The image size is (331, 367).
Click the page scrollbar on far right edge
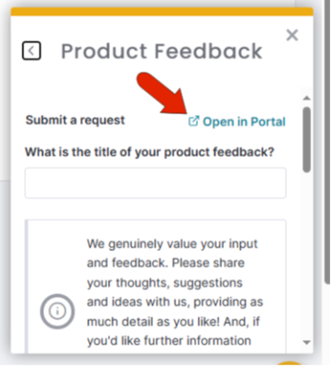pyautogui.click(x=327, y=141)
